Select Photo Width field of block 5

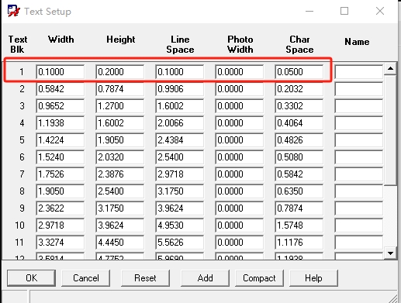point(239,140)
